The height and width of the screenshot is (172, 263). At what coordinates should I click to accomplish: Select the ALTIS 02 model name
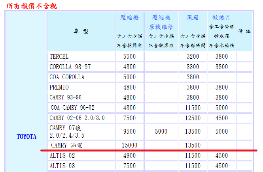point(62,155)
